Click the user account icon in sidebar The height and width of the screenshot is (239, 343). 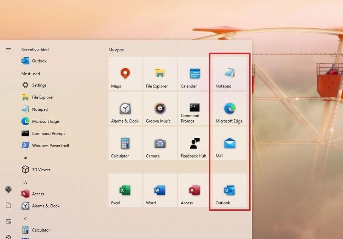tap(8, 189)
